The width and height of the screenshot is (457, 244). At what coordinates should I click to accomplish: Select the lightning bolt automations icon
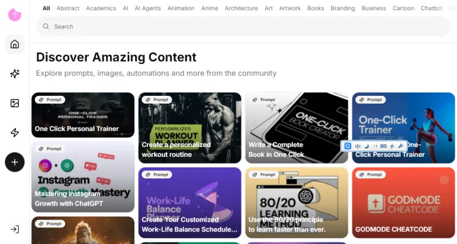pyautogui.click(x=15, y=133)
